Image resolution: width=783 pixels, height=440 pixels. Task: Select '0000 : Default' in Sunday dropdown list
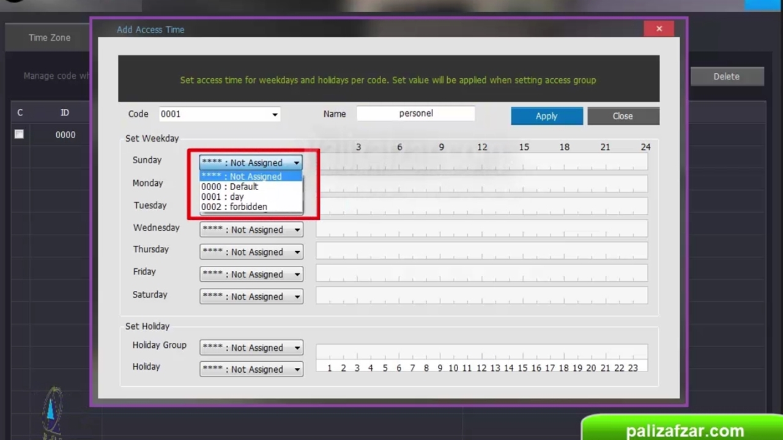(230, 186)
